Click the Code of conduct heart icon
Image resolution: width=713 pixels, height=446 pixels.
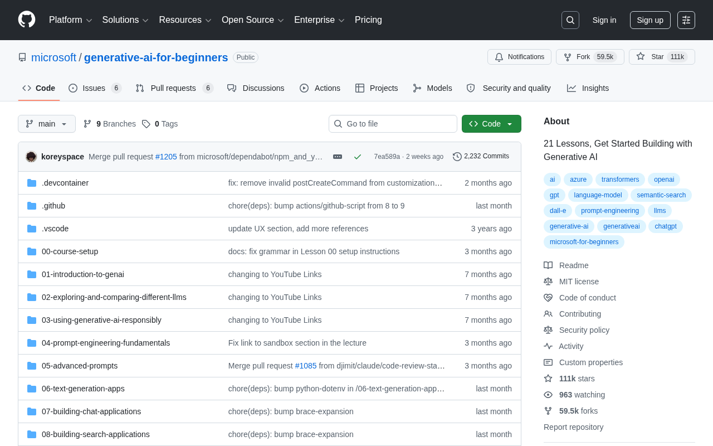tap(548, 298)
